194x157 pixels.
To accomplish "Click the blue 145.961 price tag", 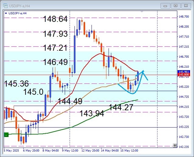I will (184, 72).
